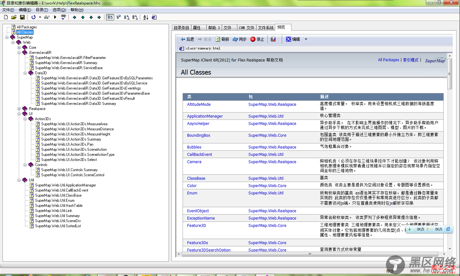Open the undo arrow's dropdown menu

[x=40, y=17]
